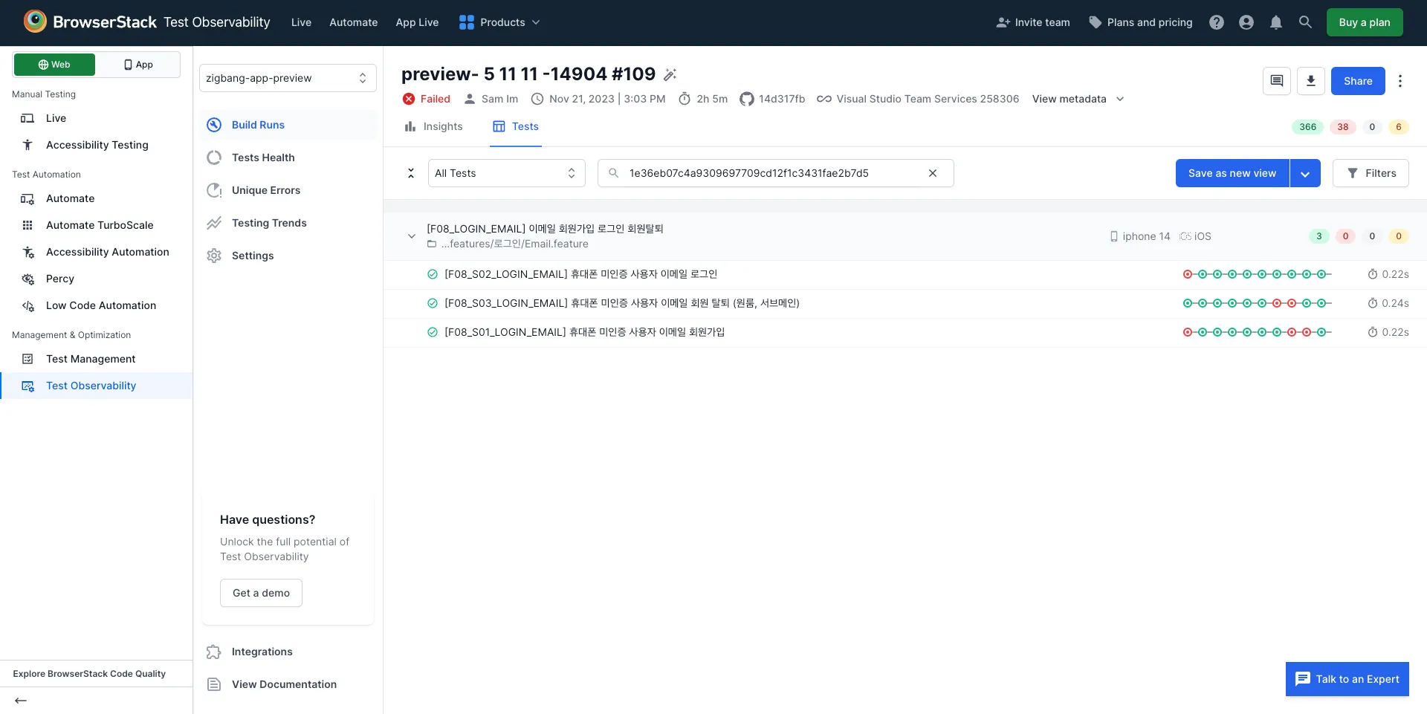Click the Tests Health icon

point(214,158)
